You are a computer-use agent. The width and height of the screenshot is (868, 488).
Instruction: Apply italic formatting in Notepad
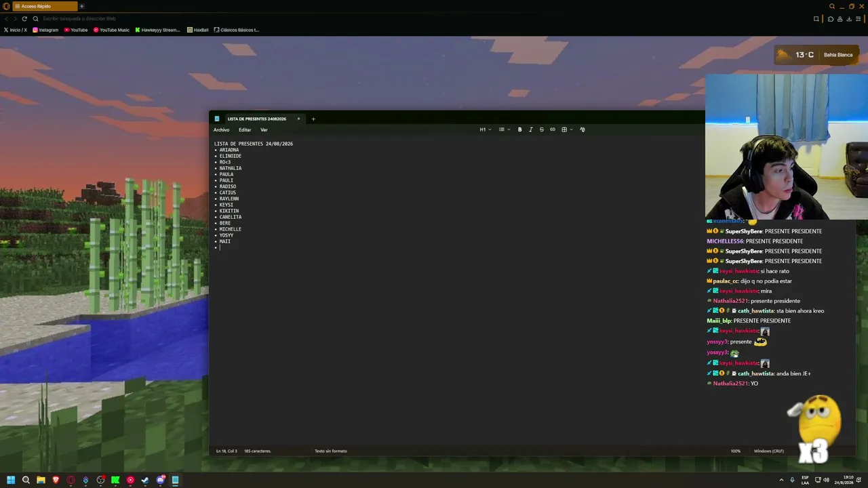(531, 129)
